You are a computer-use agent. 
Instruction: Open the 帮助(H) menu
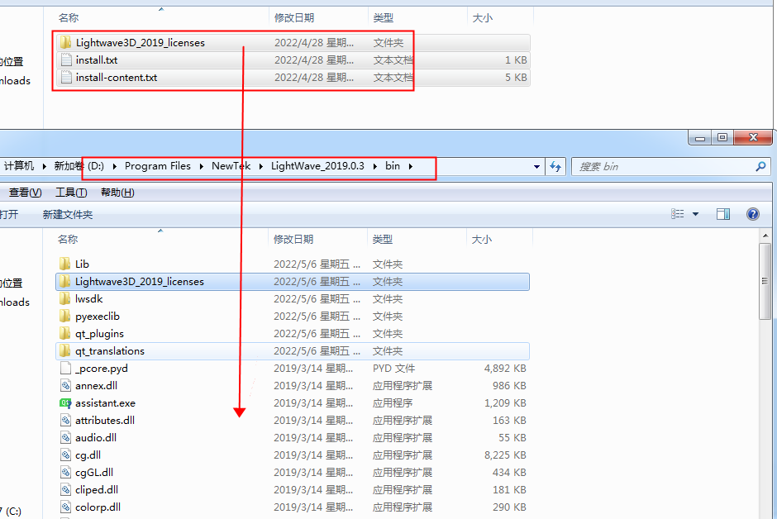(x=117, y=193)
